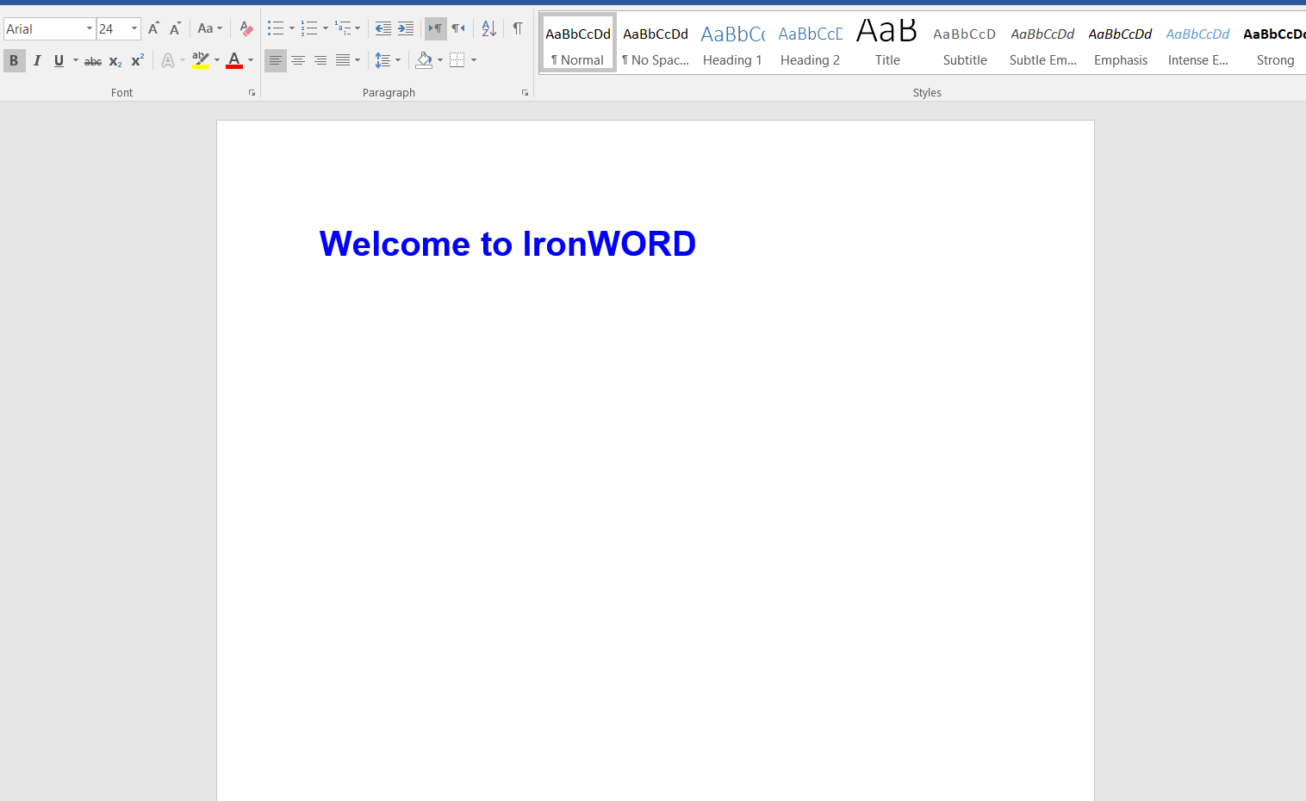
Task: Open the font size dropdown
Action: click(134, 28)
